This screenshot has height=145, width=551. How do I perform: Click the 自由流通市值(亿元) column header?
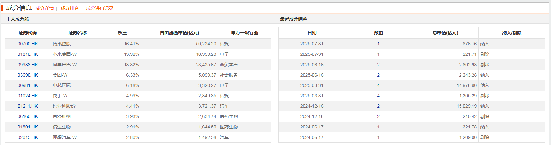click(x=179, y=33)
